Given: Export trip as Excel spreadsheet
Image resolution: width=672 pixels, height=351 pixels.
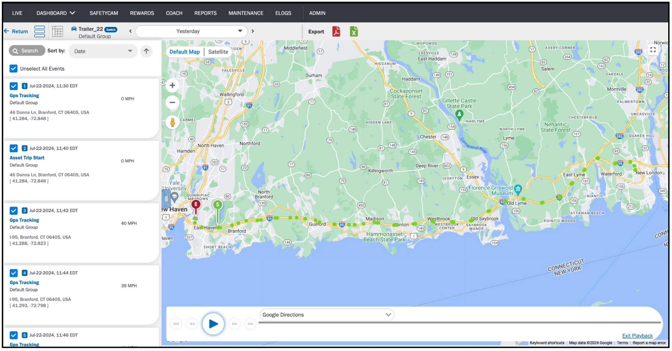Looking at the screenshot, I should [x=354, y=32].
